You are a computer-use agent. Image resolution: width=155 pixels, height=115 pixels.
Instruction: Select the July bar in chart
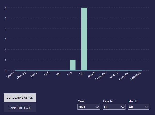[x=84, y=39]
